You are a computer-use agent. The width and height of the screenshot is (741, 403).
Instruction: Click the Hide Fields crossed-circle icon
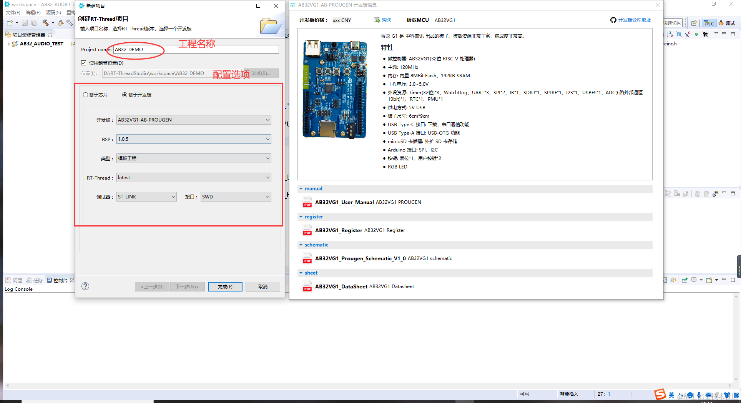pos(679,34)
